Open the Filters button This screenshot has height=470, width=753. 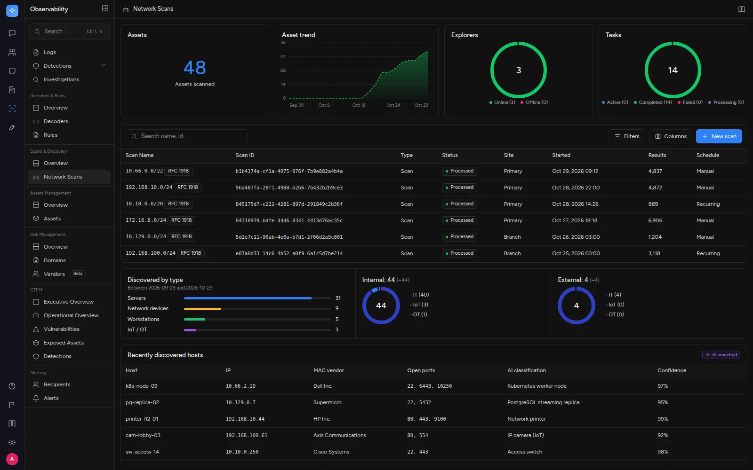pos(627,136)
